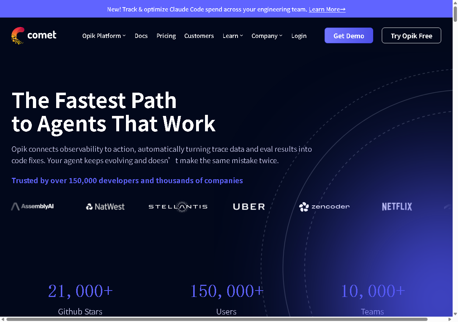458x322 pixels.
Task: Click the Comet logo in the header
Action: click(34, 35)
